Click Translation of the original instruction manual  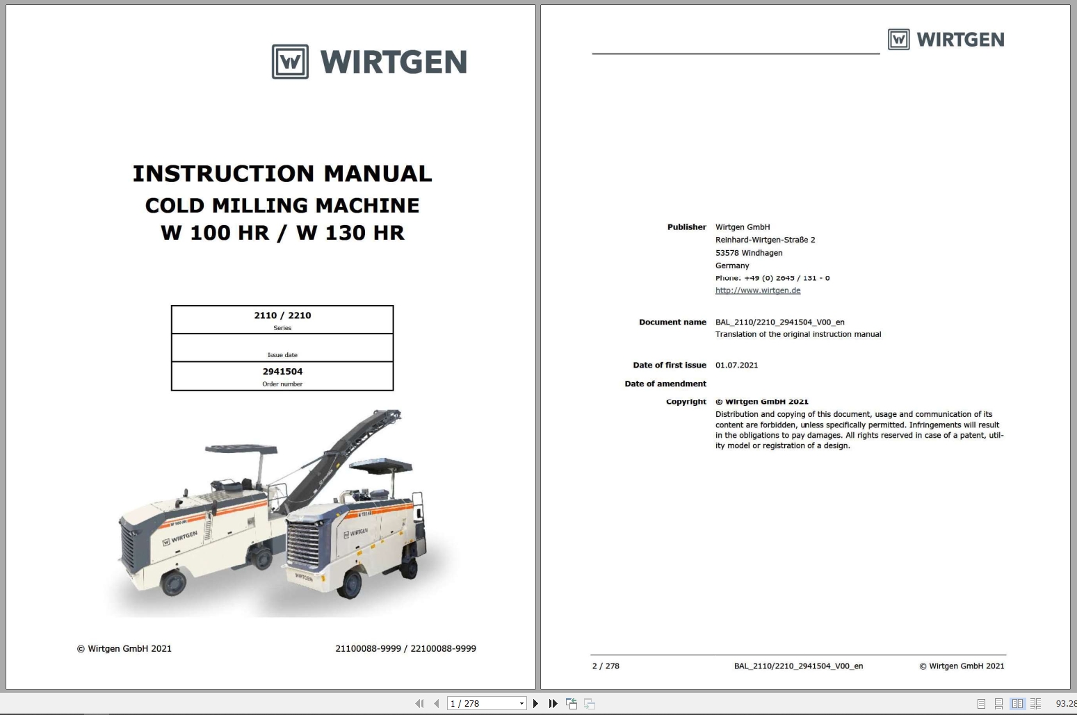point(798,334)
